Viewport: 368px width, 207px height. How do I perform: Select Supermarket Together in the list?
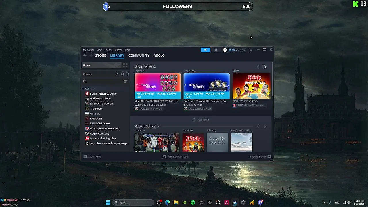click(x=103, y=139)
